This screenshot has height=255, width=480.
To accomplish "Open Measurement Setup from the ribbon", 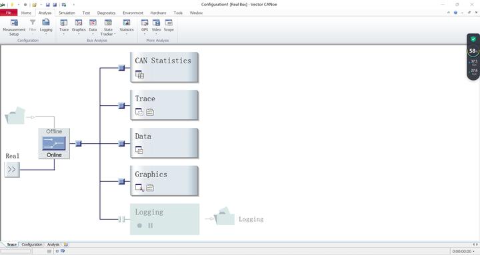I will [14, 27].
